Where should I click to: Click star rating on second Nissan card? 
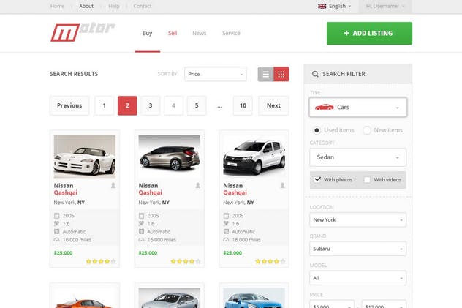tap(186, 261)
